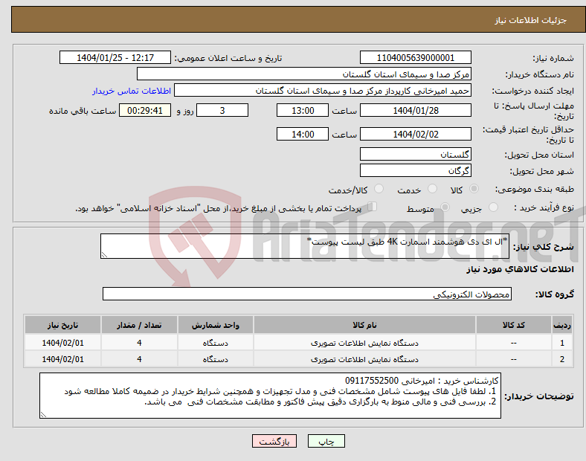Click the بازگشت (back) button
The height and width of the screenshot is (461, 586).
tap(274, 441)
